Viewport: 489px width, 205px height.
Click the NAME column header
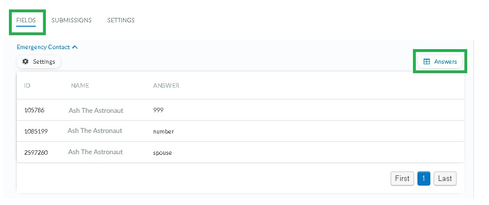[x=80, y=85]
